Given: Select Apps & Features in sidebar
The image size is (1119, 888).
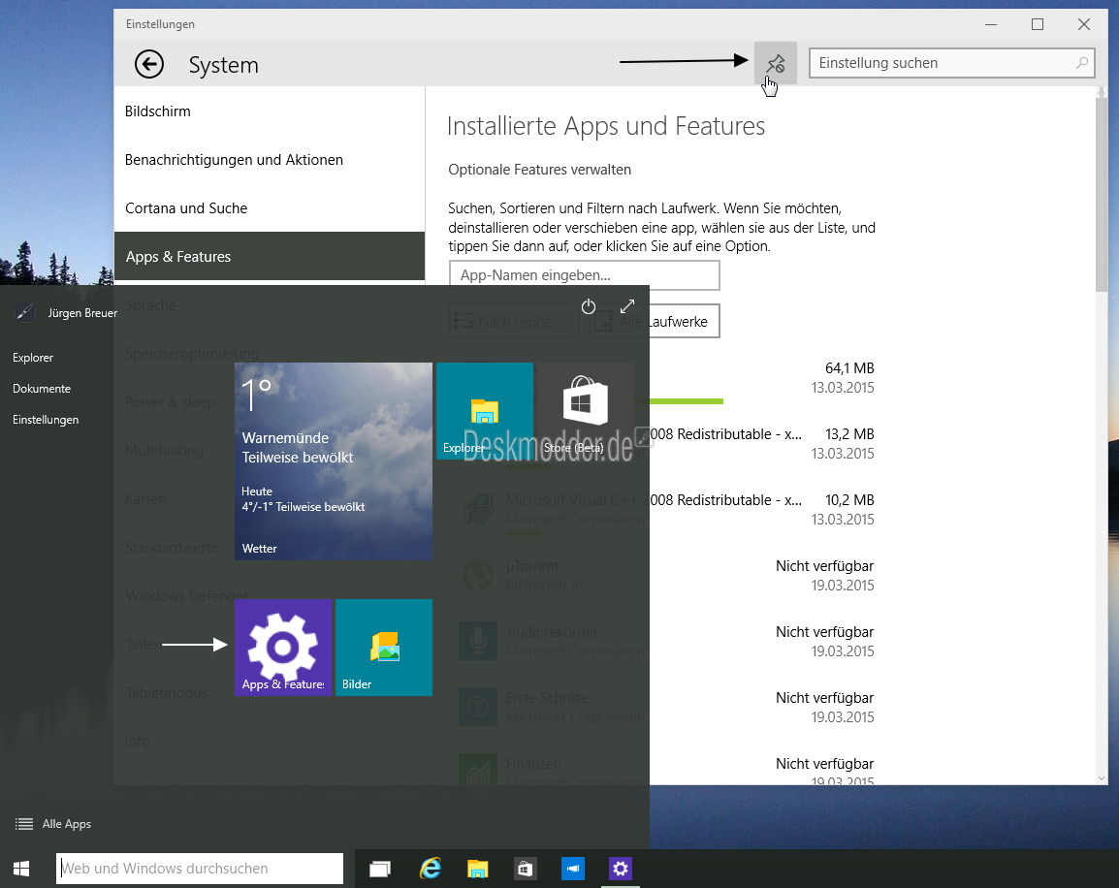Looking at the screenshot, I should pyautogui.click(x=269, y=256).
